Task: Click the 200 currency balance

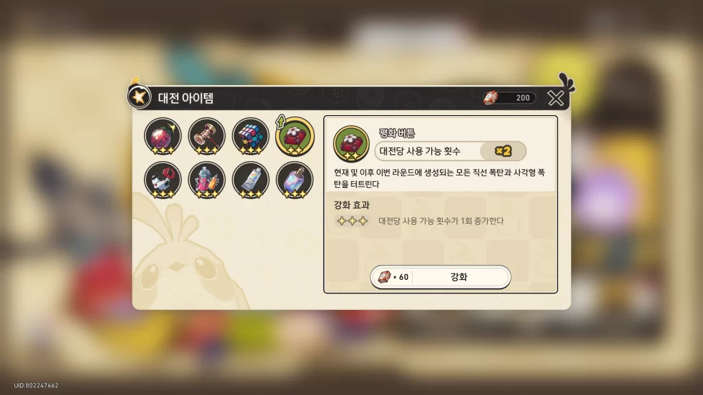Action: click(x=522, y=97)
